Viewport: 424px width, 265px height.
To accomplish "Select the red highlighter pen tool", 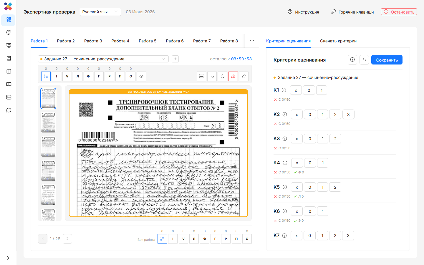I will (233, 76).
